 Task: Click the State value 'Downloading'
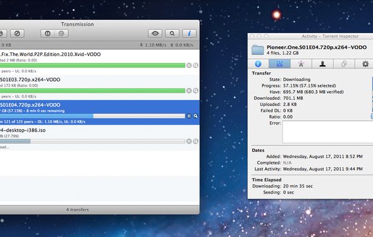click(296, 79)
